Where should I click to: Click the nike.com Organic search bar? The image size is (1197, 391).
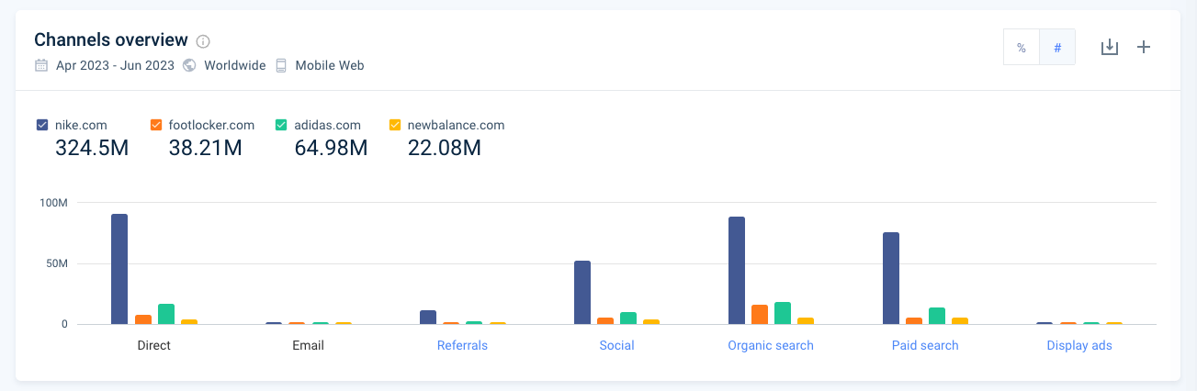pos(737,271)
